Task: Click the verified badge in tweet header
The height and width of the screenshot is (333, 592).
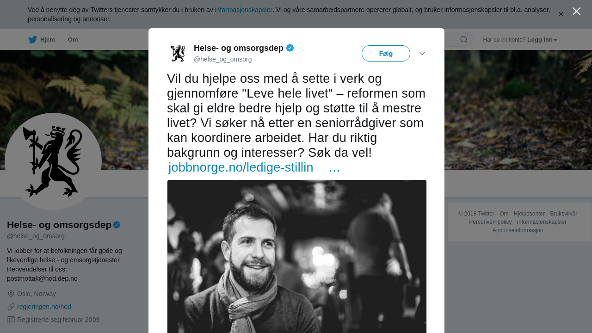Action: tap(290, 48)
